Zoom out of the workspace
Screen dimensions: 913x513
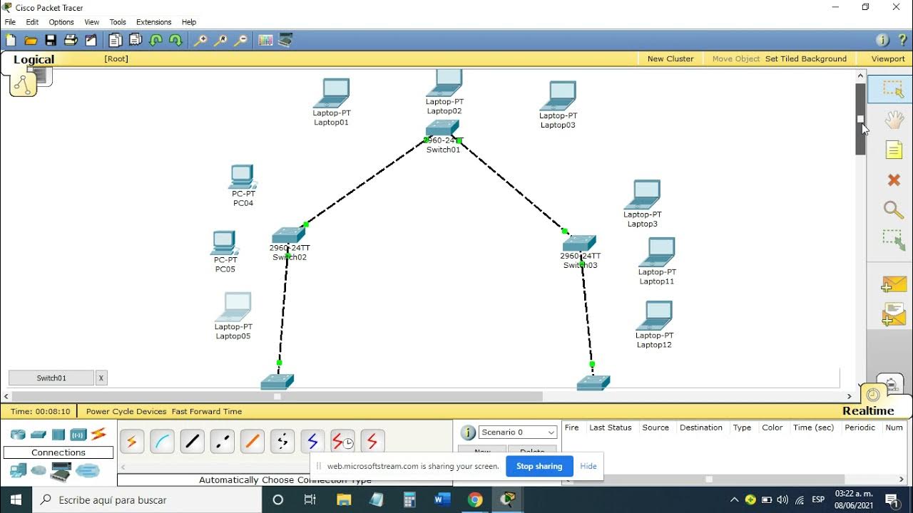(x=240, y=41)
